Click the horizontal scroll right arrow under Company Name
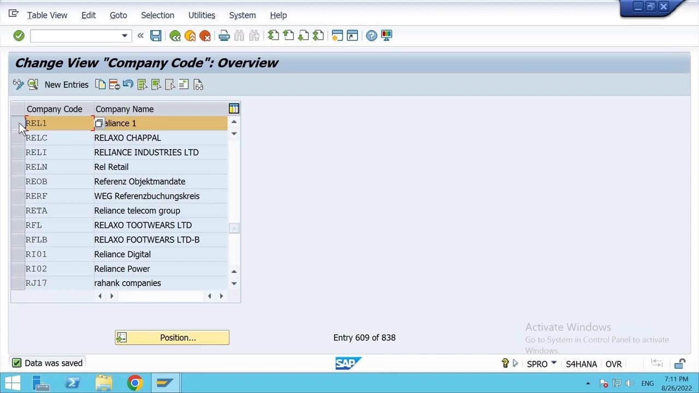699x393 pixels. pyautogui.click(x=221, y=296)
